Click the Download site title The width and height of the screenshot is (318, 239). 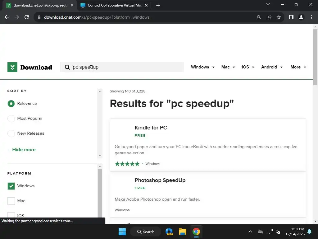36,67
